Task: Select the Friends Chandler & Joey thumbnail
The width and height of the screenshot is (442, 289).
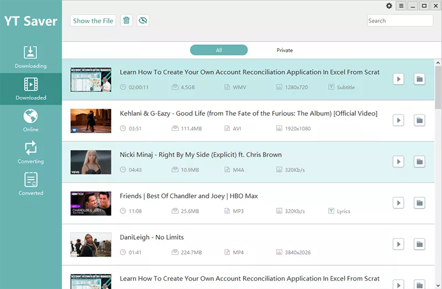Action: [x=91, y=203]
